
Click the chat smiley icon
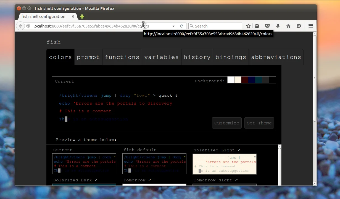(x=299, y=26)
